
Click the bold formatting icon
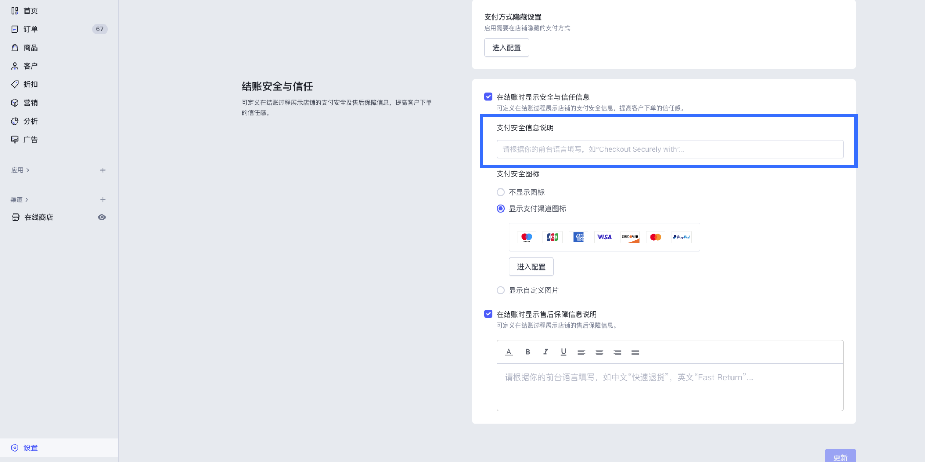527,352
